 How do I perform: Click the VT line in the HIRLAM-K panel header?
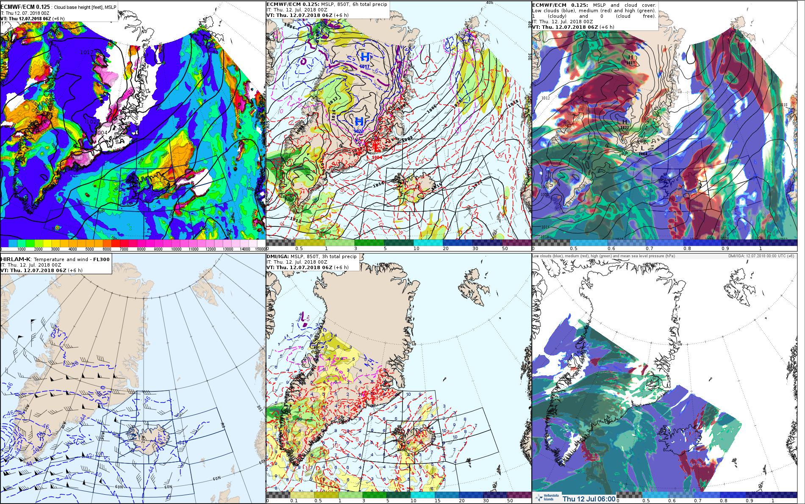point(42,270)
